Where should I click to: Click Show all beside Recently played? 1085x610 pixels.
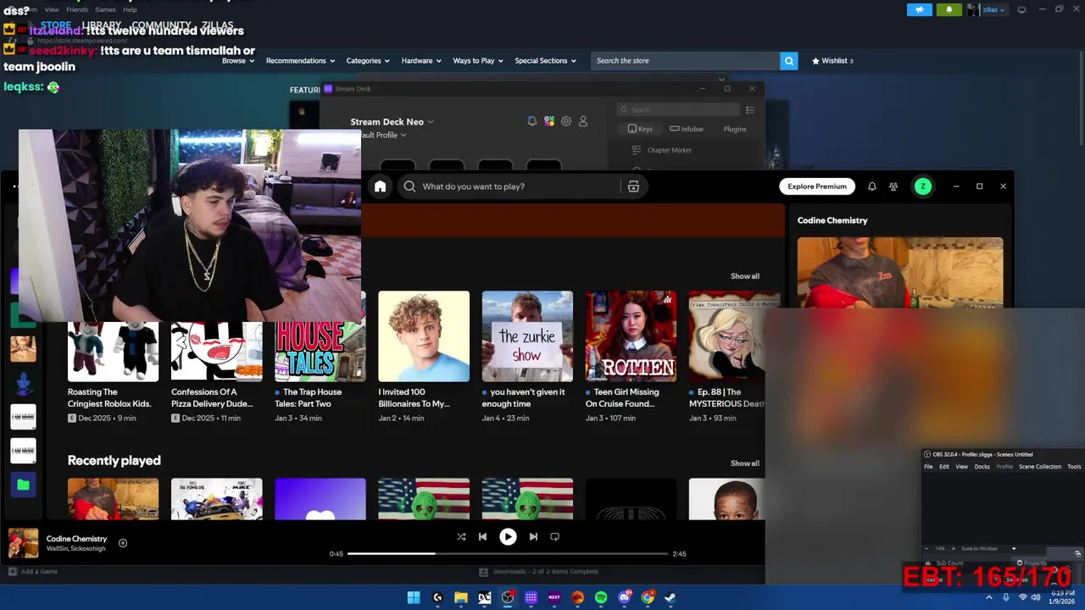pyautogui.click(x=745, y=463)
